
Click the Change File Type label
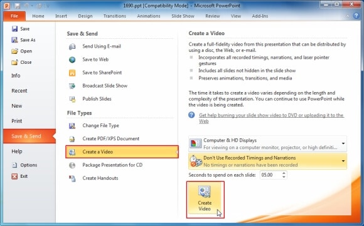point(101,125)
